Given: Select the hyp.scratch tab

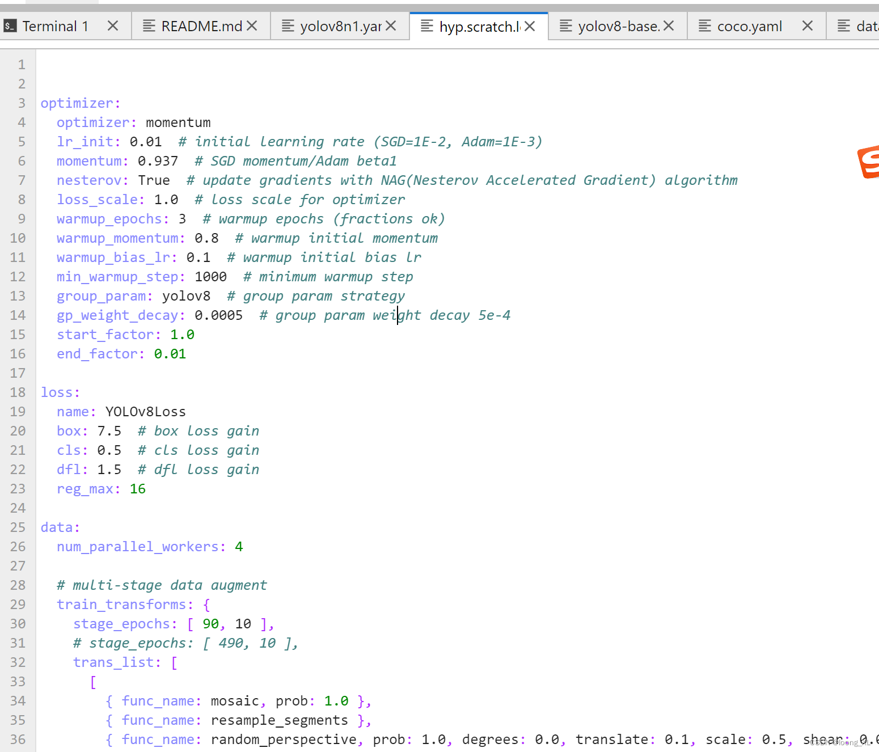Looking at the screenshot, I should point(480,26).
